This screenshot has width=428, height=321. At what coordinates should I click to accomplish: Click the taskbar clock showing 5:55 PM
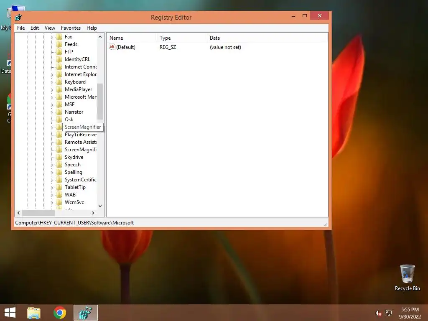coord(410,313)
